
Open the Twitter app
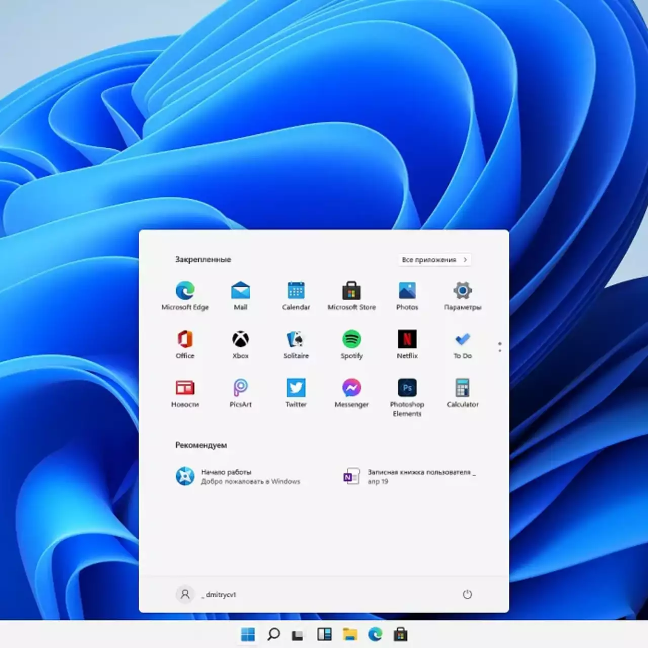[x=296, y=393]
